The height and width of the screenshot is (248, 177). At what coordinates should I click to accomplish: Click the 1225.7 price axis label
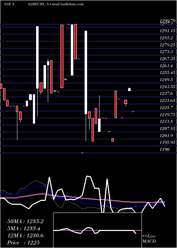[x=166, y=108]
